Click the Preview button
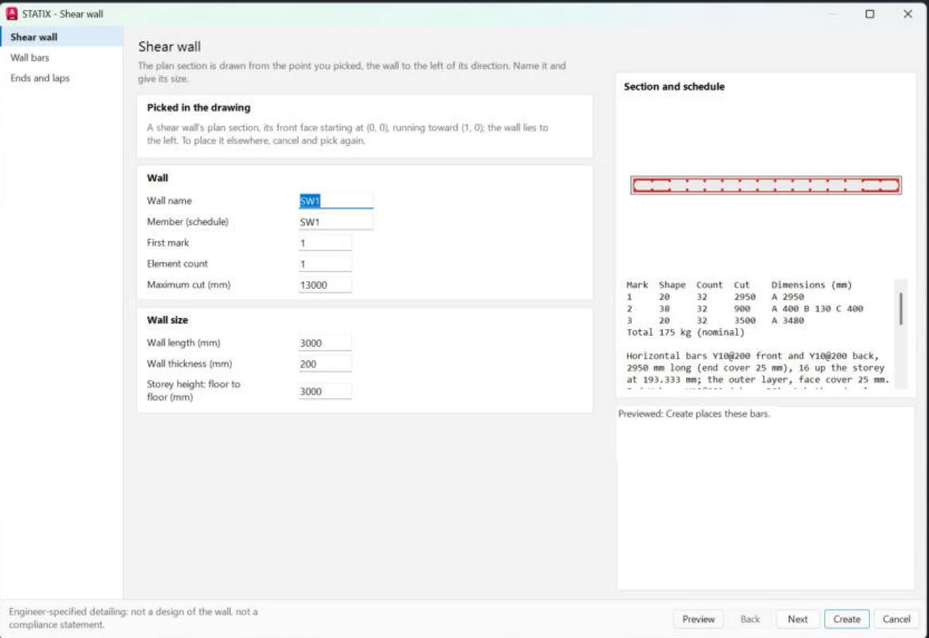929x638 pixels. 698,619
